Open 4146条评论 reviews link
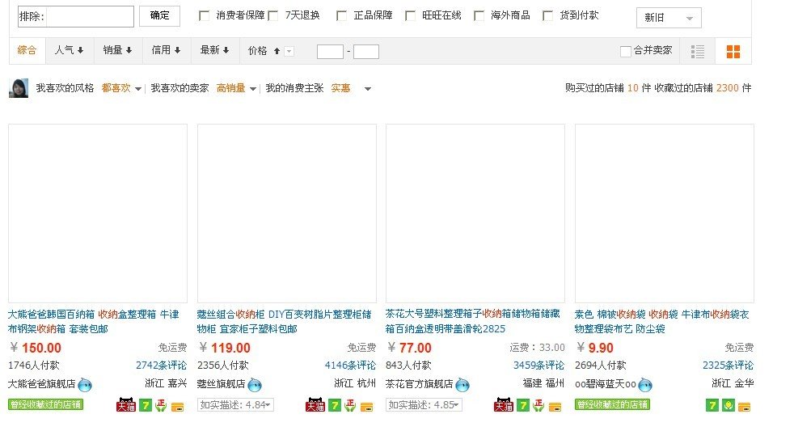The image size is (794, 431). 349,366
